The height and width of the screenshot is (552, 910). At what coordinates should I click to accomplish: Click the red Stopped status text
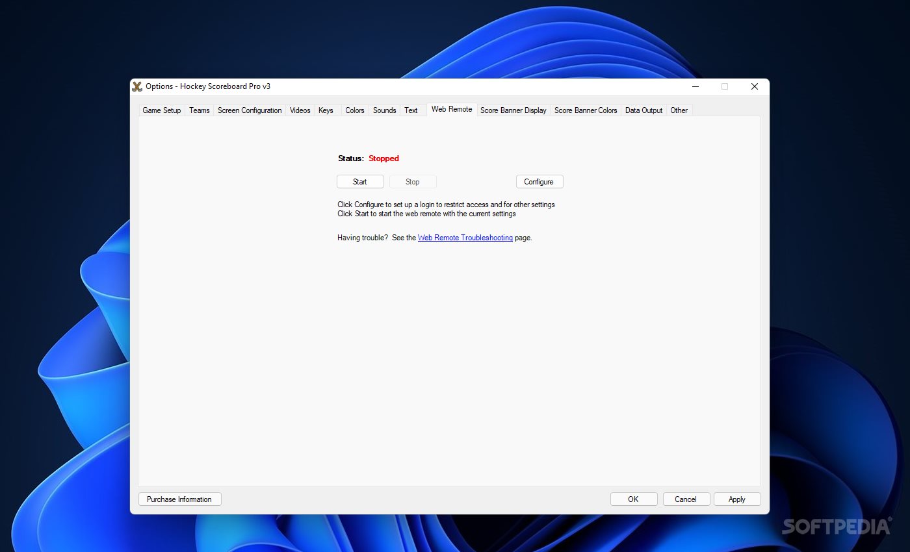383,158
